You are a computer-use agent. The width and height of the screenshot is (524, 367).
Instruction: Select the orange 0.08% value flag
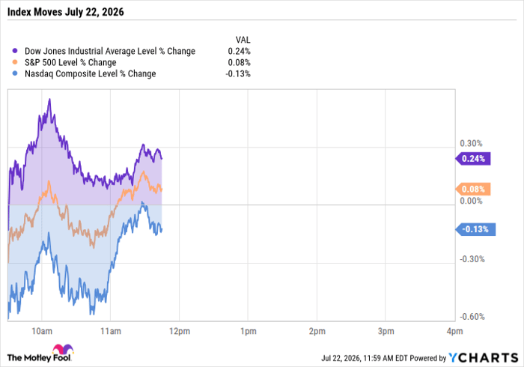(473, 189)
